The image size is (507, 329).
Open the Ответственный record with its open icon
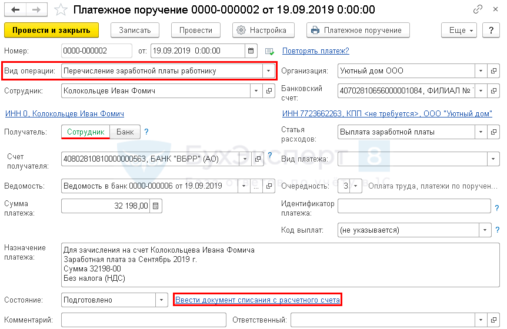click(x=493, y=320)
